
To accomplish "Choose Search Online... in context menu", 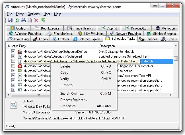I will pyautogui.click(x=84, y=94).
